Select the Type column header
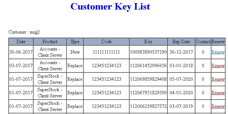 click(75, 42)
